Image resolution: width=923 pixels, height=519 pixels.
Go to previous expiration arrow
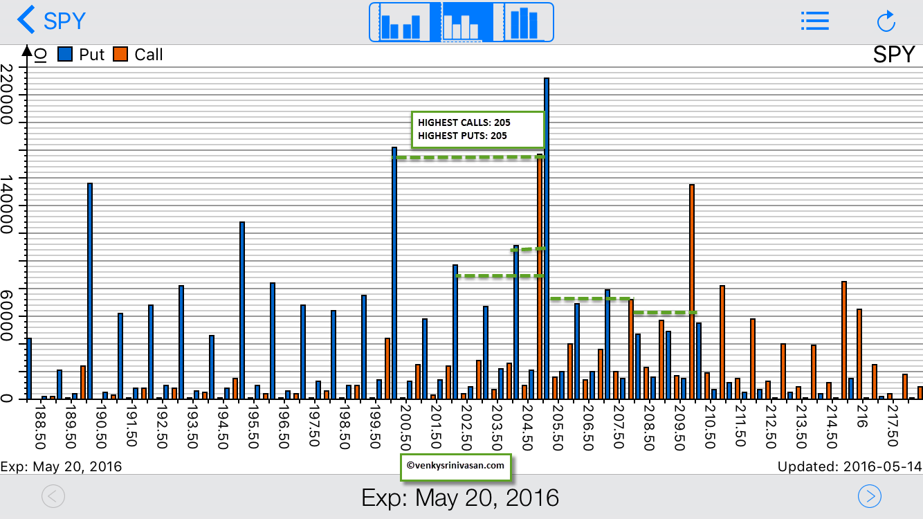[x=53, y=496]
